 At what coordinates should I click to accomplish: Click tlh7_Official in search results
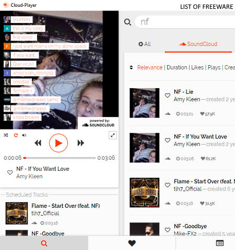[187, 189]
